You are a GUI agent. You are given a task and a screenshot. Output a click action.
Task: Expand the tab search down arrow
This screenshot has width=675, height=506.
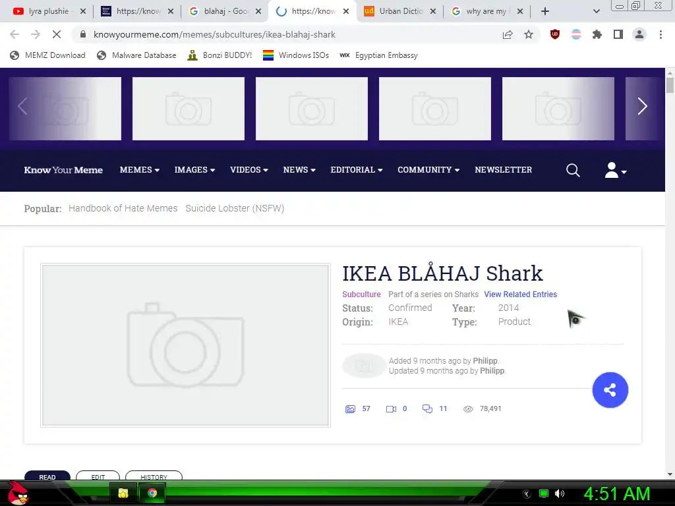(x=596, y=11)
